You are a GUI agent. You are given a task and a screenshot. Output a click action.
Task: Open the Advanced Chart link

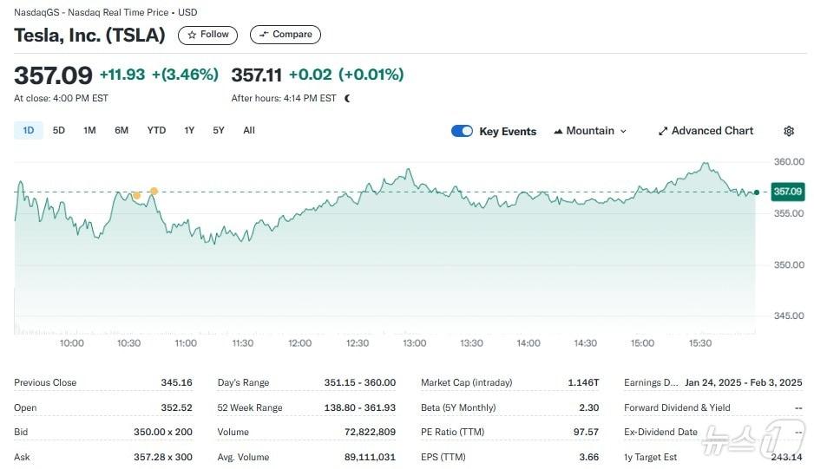pos(706,131)
